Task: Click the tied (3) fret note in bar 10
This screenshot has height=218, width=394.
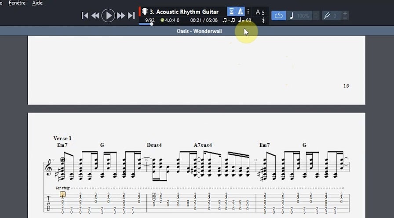Action: coord(154,194)
